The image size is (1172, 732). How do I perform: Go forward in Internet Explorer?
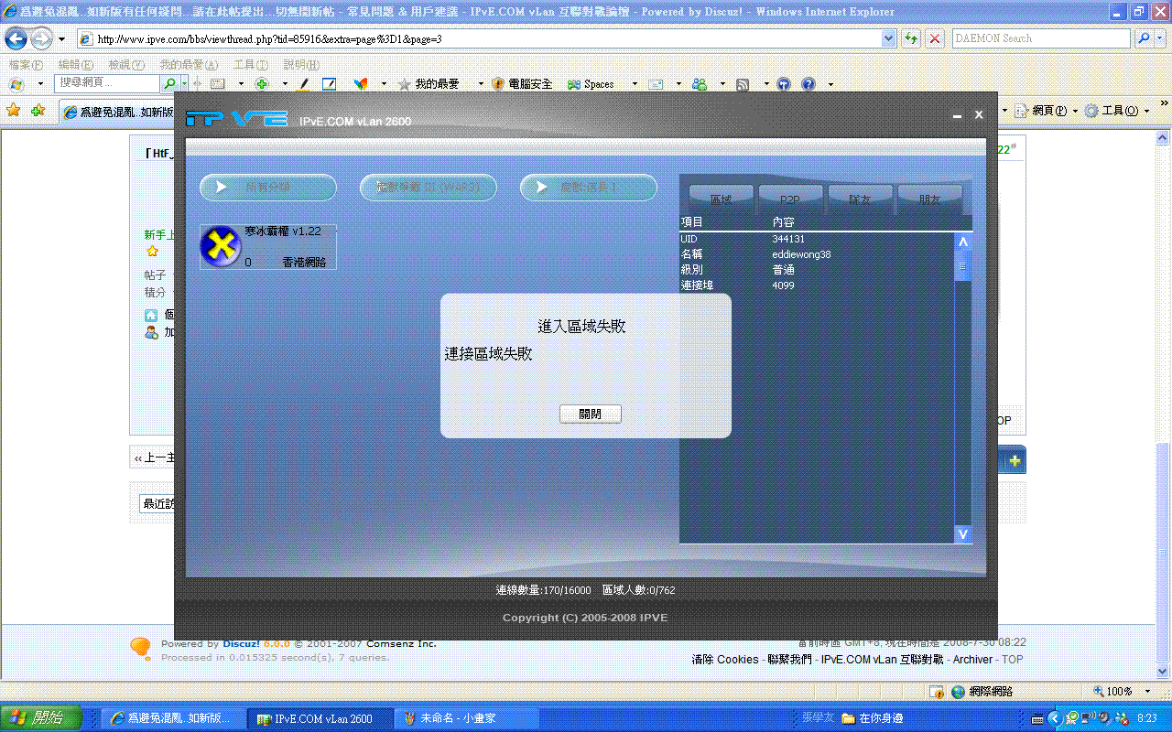[41, 39]
